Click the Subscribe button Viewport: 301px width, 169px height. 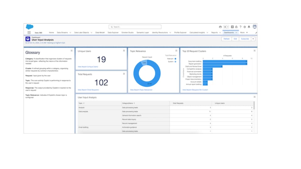point(245,39)
